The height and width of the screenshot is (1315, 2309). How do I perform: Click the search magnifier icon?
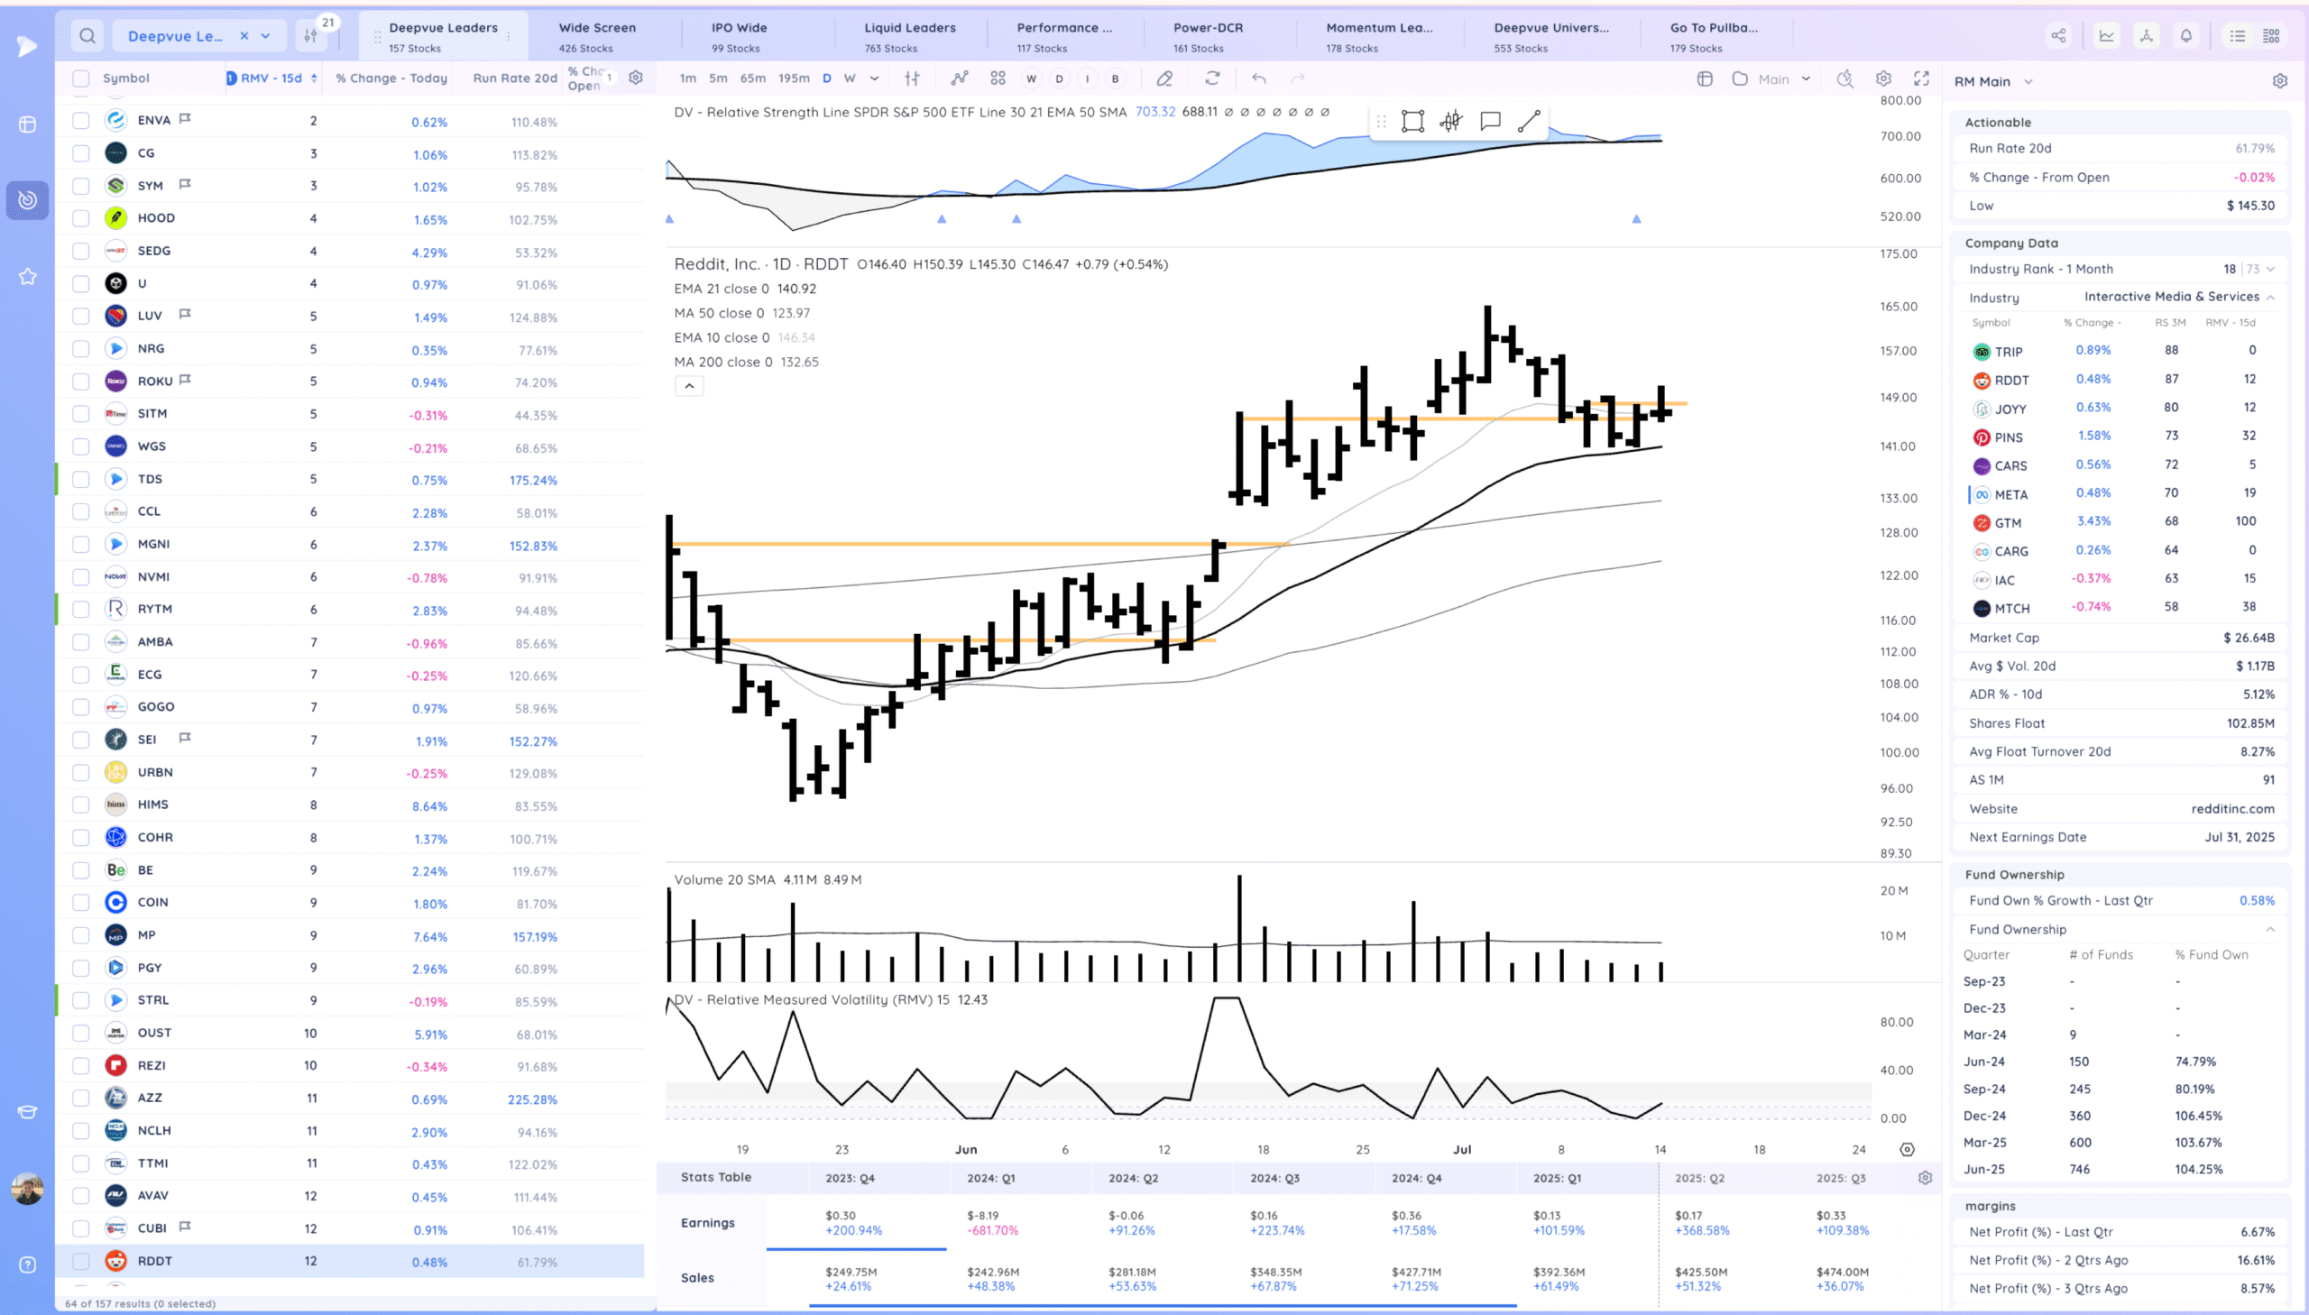tap(87, 36)
